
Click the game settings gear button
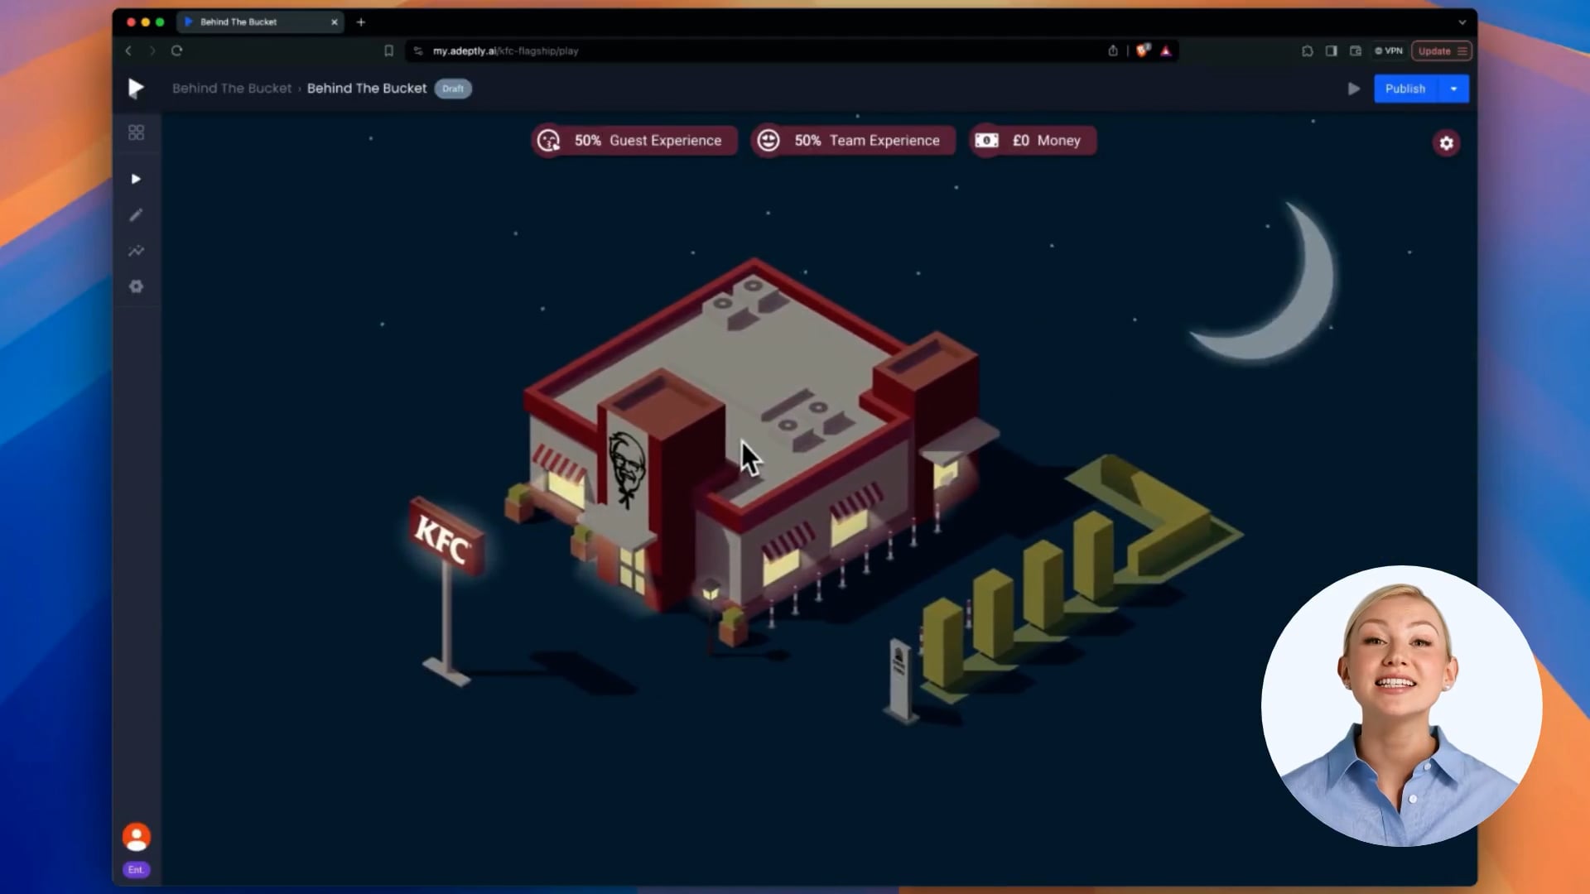coord(1446,143)
